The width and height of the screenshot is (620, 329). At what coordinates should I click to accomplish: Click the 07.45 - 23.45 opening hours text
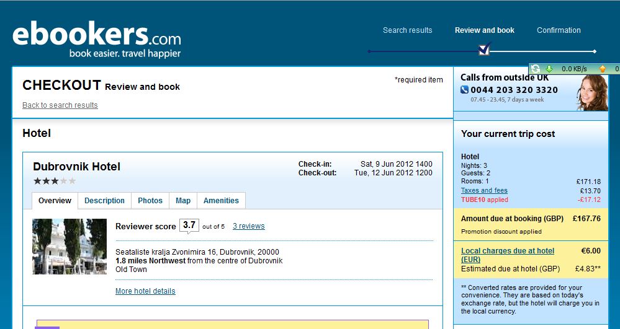(507, 100)
